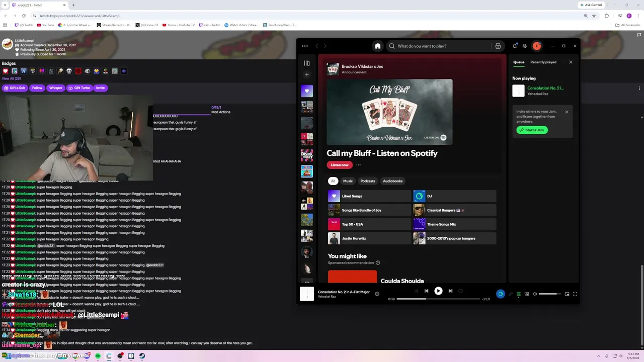Open Songs like Bundle of Joy
Screen dimensions: 644x362
[x=369, y=210]
